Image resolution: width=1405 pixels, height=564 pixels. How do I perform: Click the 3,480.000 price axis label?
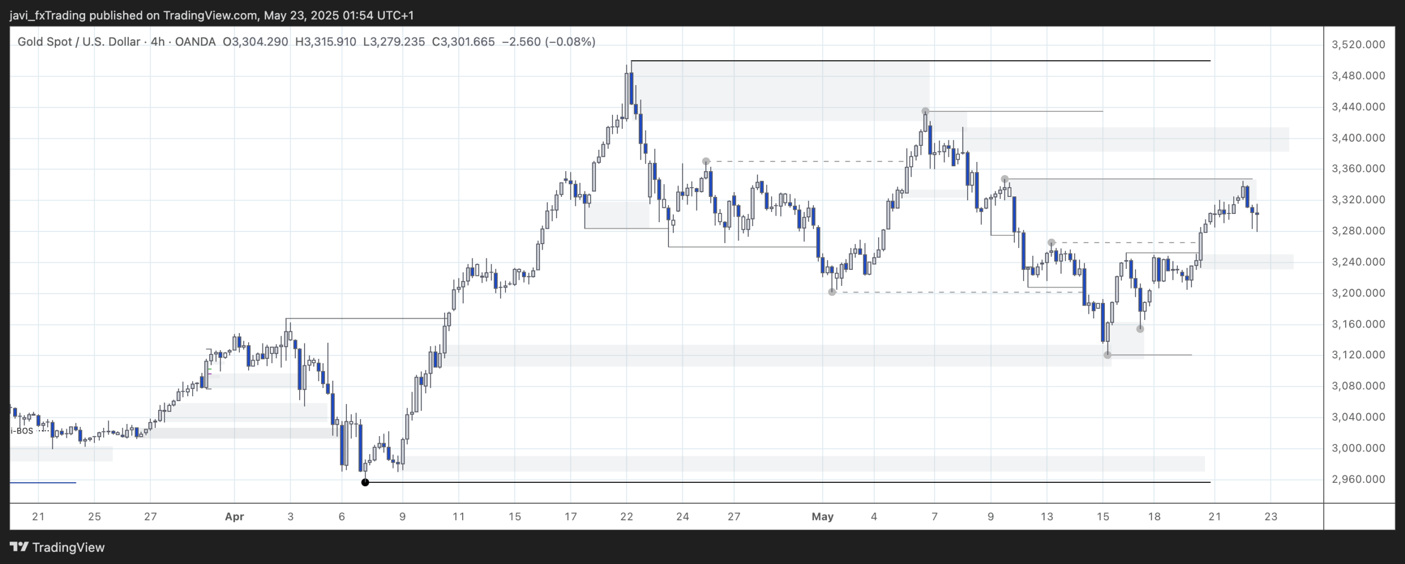tap(1358, 76)
